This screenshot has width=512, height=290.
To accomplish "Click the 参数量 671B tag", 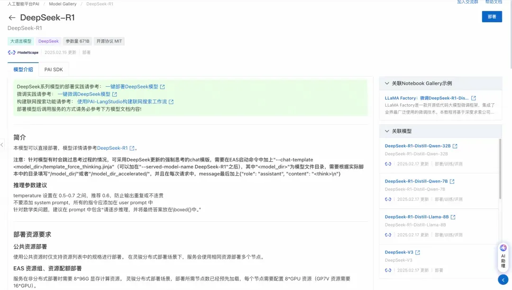I will [77, 41].
